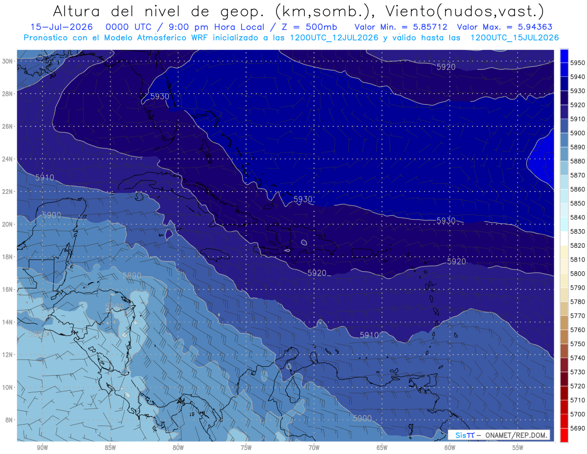Image resolution: width=587 pixels, height=454 pixels.
Task: Click the color bar label '5760'
Action: [x=578, y=330]
